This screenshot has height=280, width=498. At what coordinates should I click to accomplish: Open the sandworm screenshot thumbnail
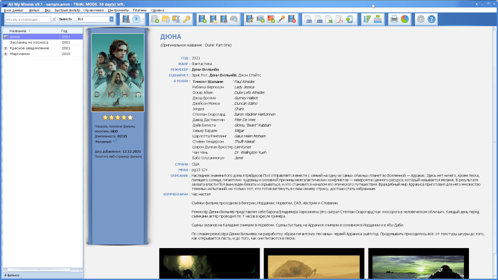coord(314,264)
